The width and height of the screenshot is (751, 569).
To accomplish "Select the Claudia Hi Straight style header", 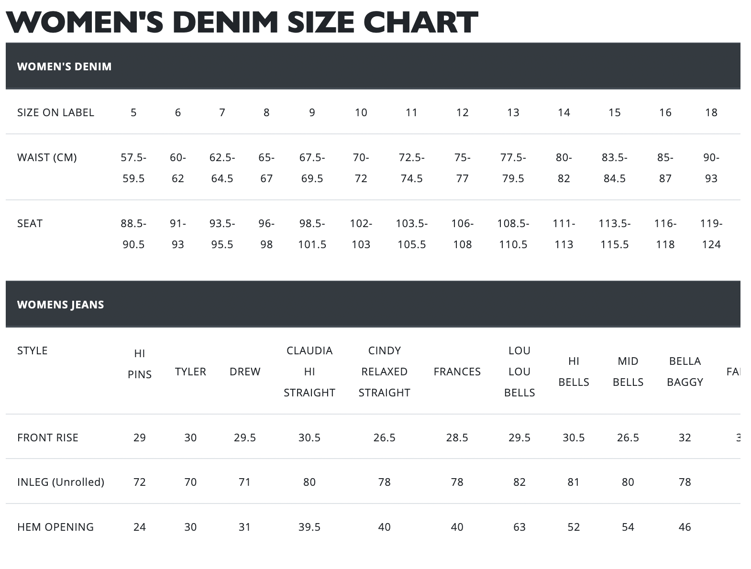I will (309, 372).
